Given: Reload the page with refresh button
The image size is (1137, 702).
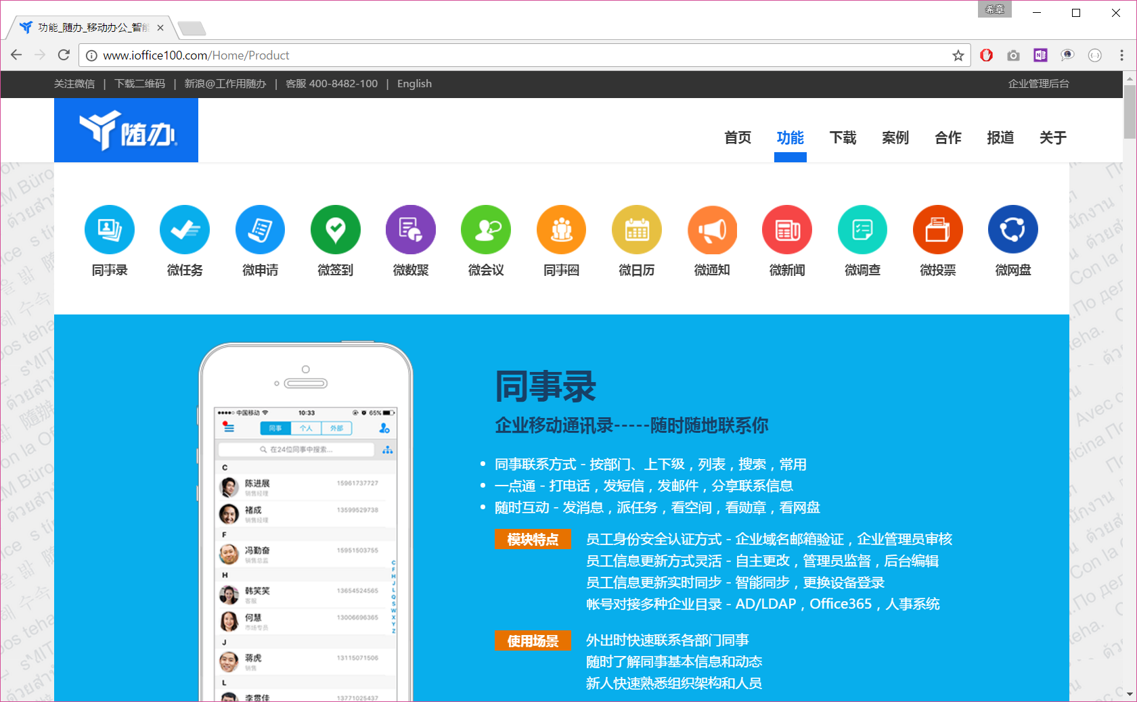Looking at the screenshot, I should 64,55.
